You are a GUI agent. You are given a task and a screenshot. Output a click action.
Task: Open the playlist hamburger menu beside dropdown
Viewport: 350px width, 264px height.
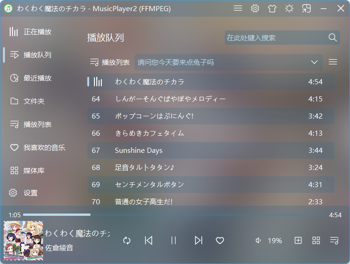point(333,62)
